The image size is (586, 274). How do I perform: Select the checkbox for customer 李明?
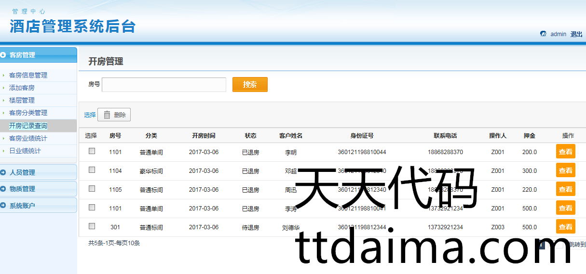click(x=92, y=151)
